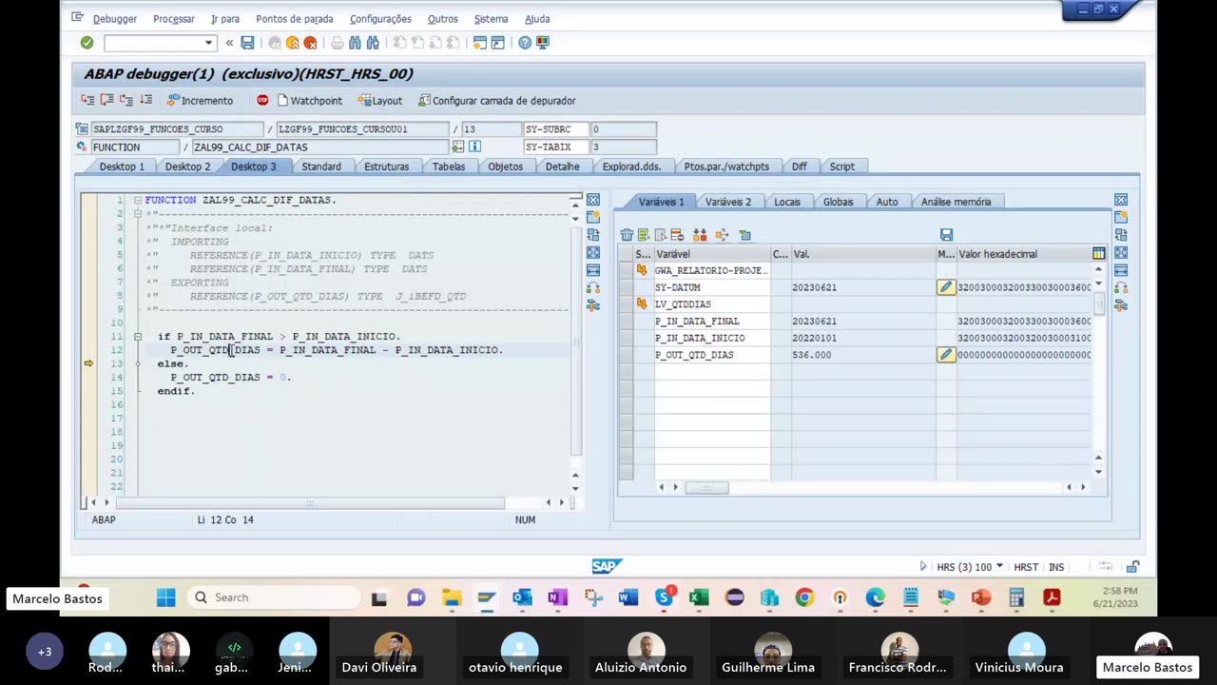The height and width of the screenshot is (685, 1217).
Task: Click the Continue debugger icon
Action: click(x=145, y=100)
